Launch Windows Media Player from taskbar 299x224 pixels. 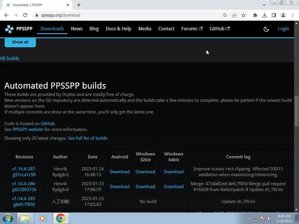[x=43, y=218]
